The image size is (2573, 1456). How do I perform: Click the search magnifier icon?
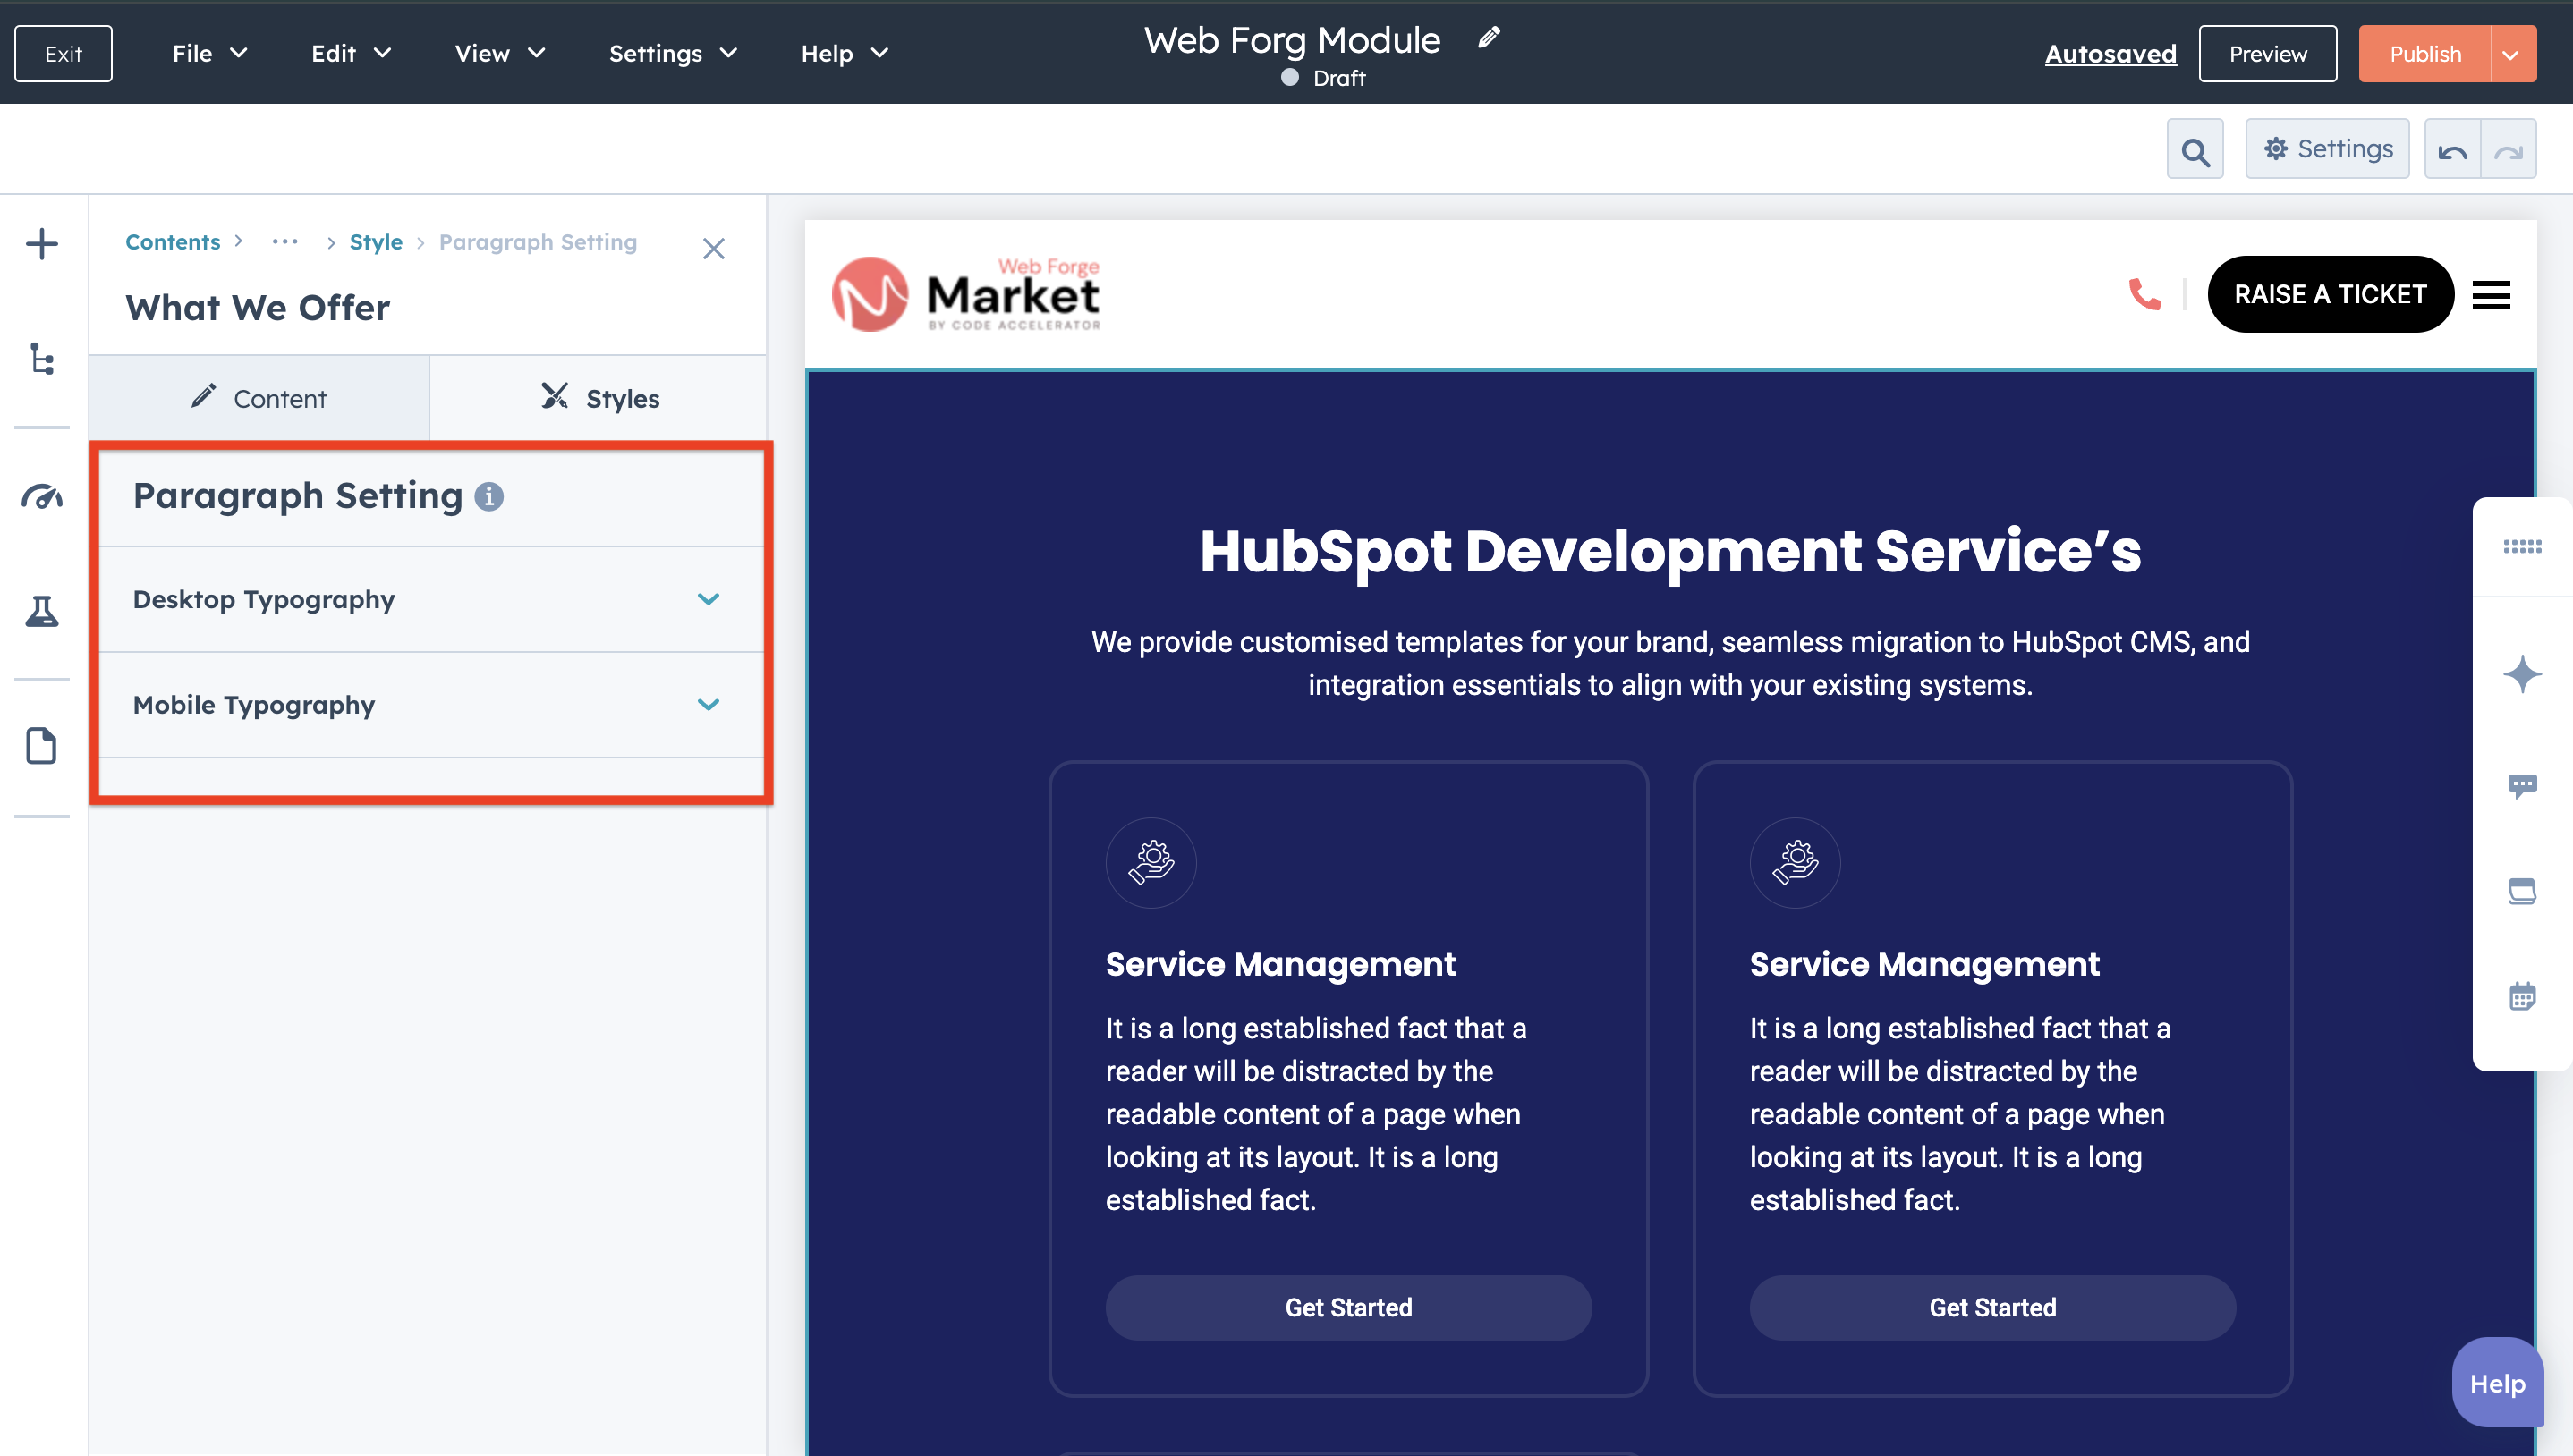tap(2194, 150)
